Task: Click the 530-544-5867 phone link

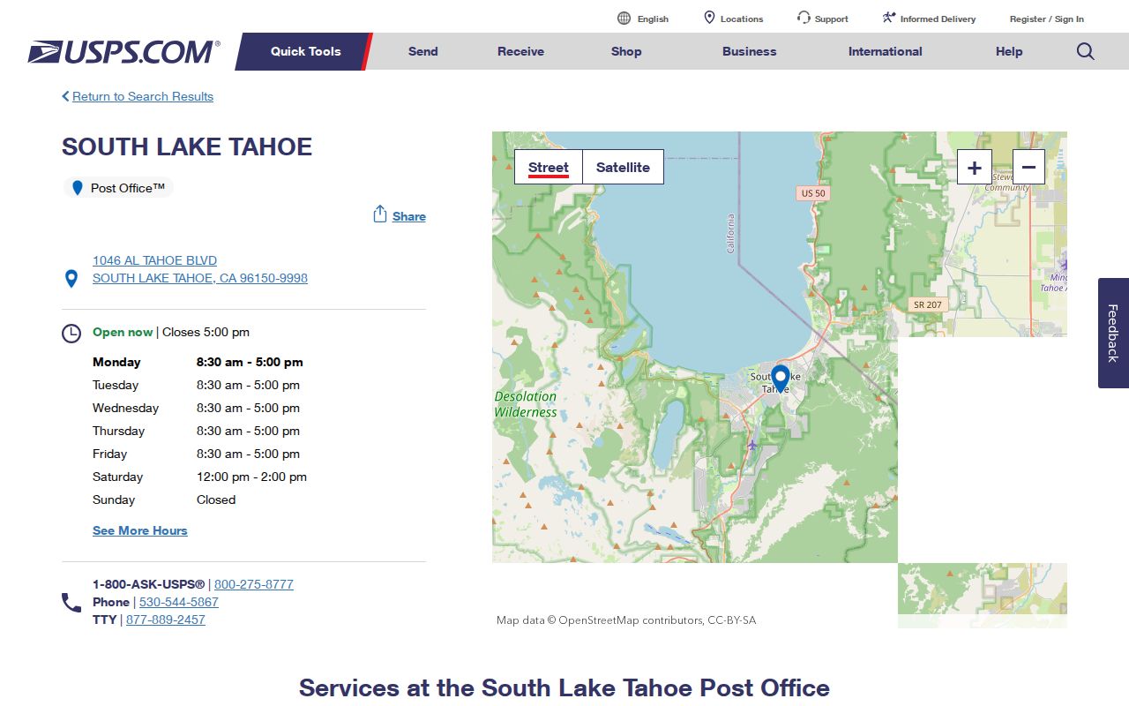Action: tap(179, 602)
